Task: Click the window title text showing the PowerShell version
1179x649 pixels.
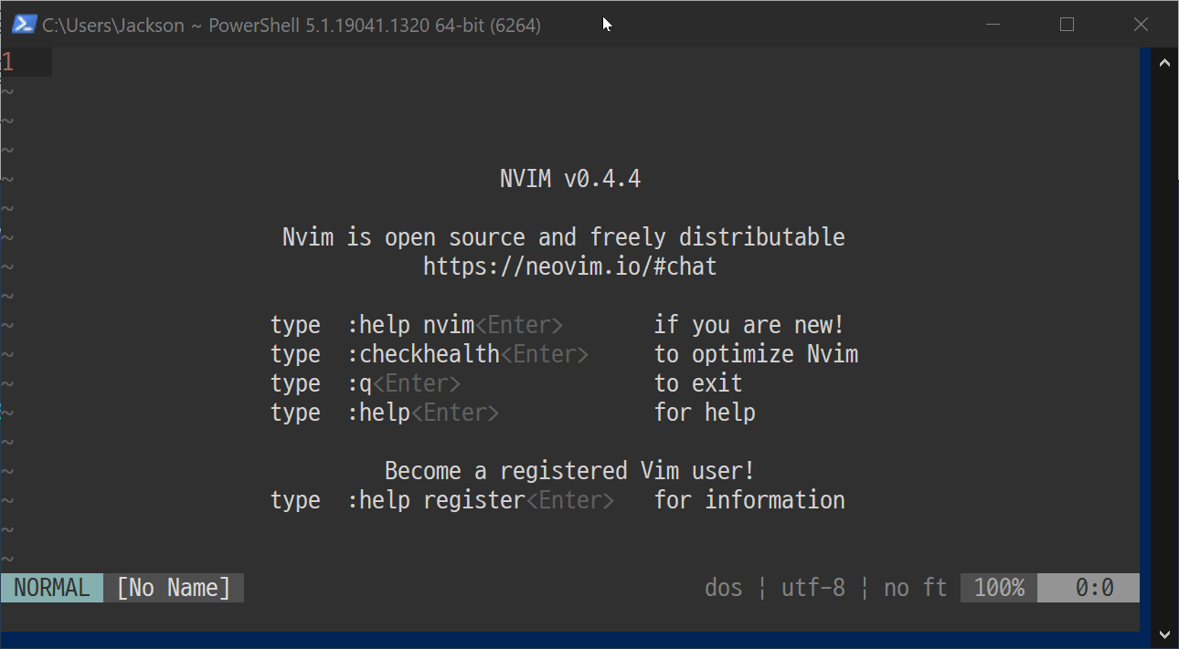Action: (x=292, y=26)
